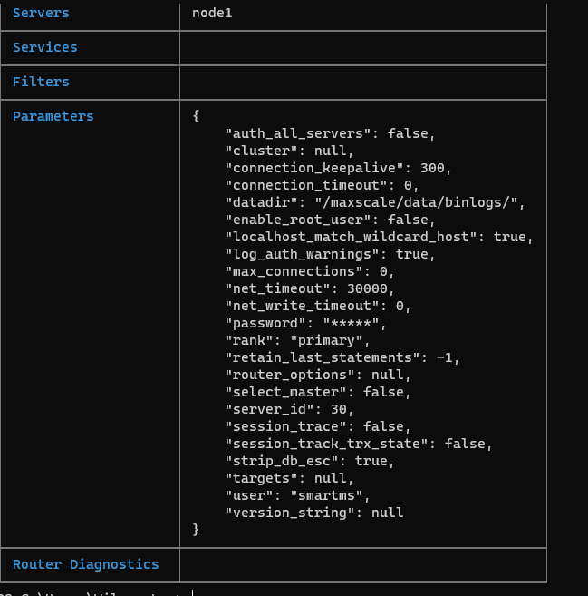Click the auth_all_servers parameter line

[x=331, y=133]
